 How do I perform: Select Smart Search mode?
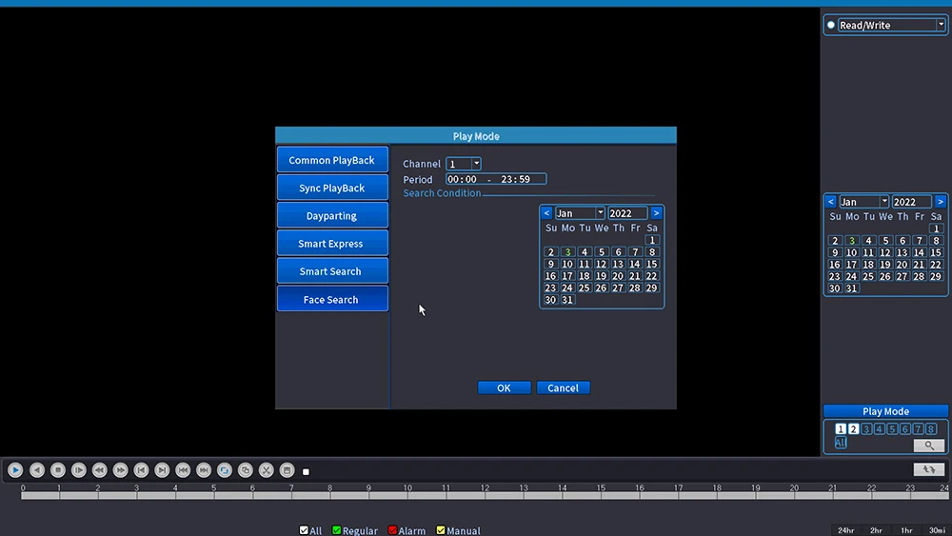[x=332, y=271]
